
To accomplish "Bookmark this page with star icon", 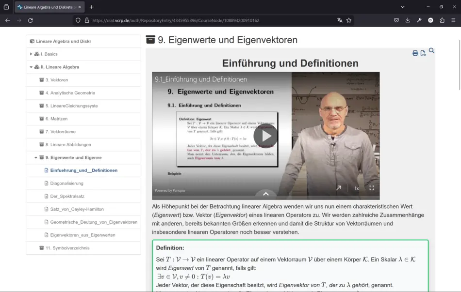I will 349,20.
